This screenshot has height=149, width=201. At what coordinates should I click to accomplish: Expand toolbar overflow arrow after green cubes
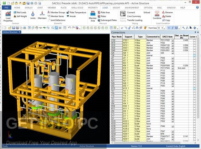[118, 28]
